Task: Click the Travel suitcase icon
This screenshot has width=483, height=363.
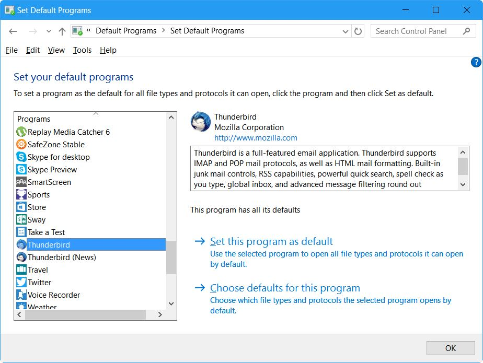Action: (x=21, y=270)
